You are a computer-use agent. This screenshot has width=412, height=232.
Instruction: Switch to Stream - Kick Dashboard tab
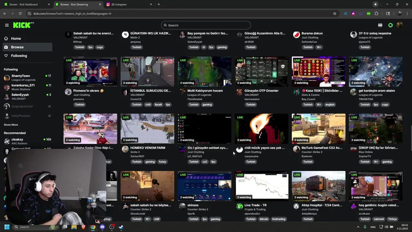[27, 4]
